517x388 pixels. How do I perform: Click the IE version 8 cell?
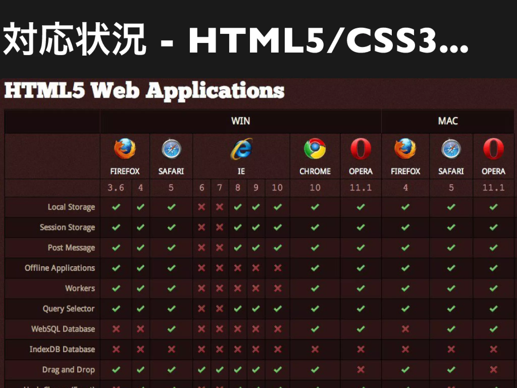pyautogui.click(x=238, y=188)
